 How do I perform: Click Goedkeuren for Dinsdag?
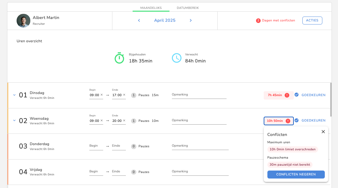click(313, 95)
